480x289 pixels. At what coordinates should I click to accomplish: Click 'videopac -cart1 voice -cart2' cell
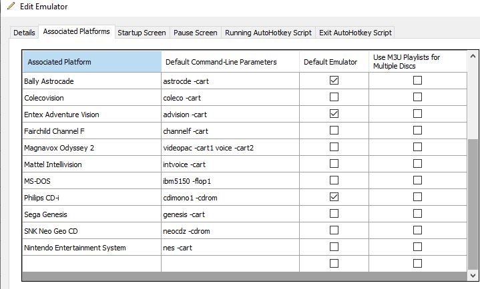tap(230, 148)
